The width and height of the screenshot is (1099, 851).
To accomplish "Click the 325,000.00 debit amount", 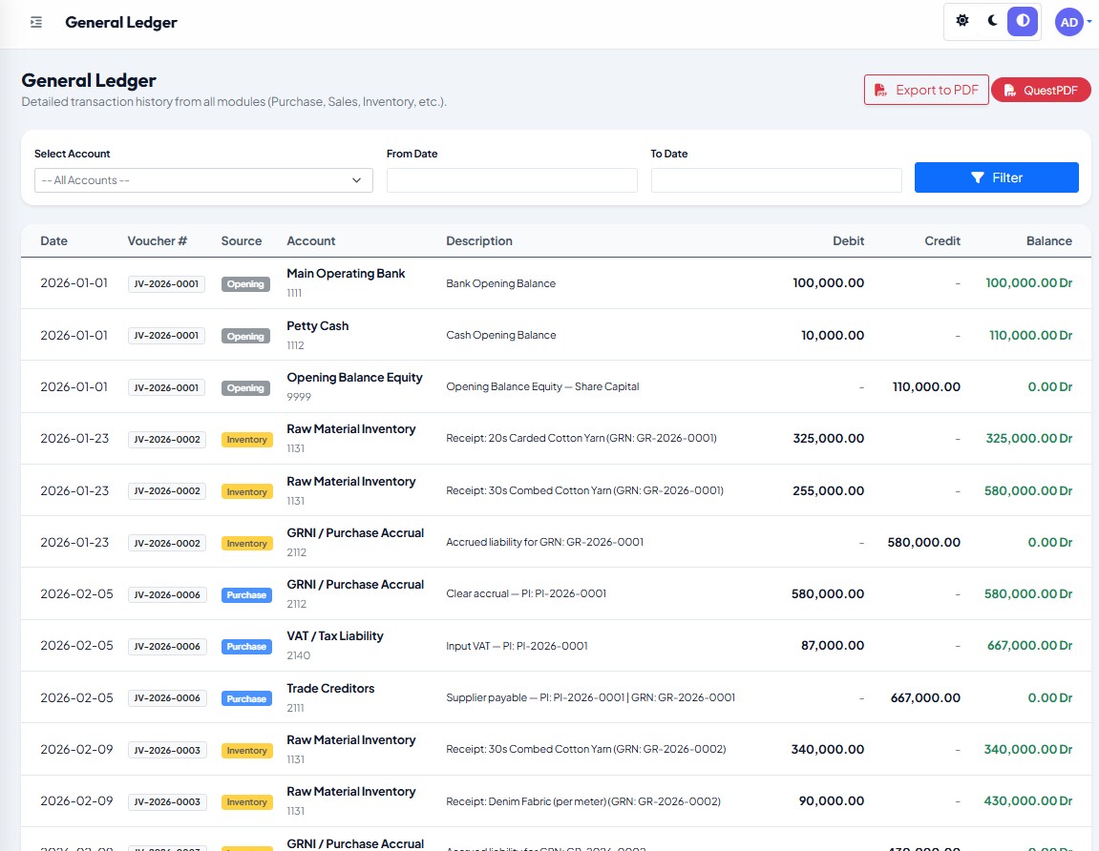I will (x=829, y=439).
